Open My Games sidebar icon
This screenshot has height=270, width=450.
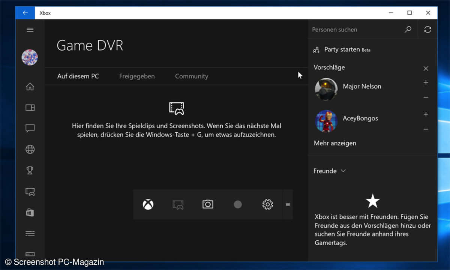[x=30, y=108]
